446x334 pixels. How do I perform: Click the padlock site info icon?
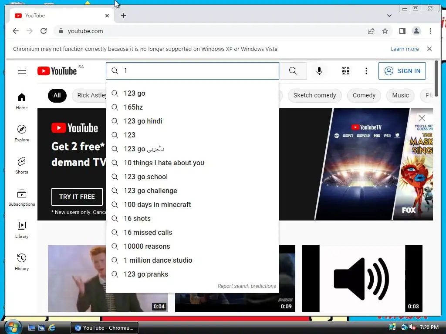click(61, 31)
